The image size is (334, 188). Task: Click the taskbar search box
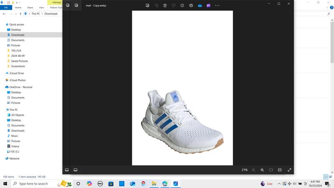coord(33,184)
